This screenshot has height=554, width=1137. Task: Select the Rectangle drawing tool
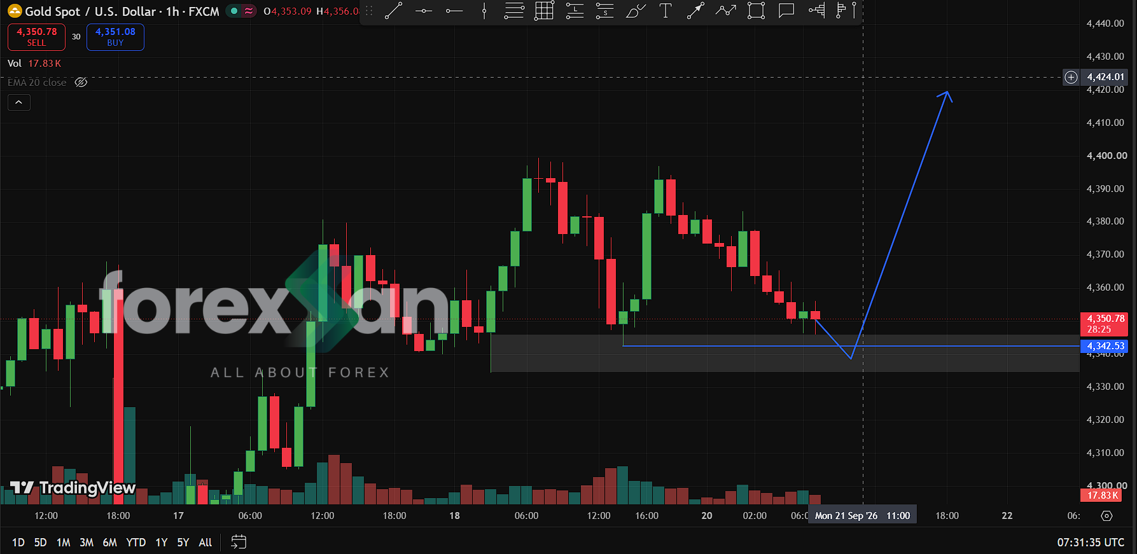pyautogui.click(x=756, y=11)
